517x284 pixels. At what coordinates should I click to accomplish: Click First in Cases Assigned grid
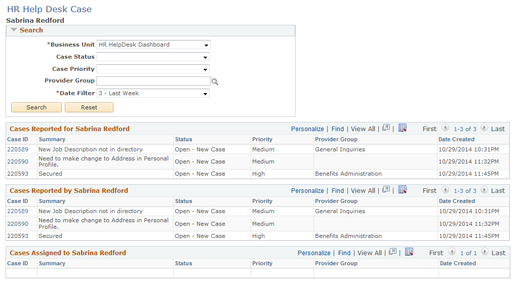pyautogui.click(x=436, y=253)
